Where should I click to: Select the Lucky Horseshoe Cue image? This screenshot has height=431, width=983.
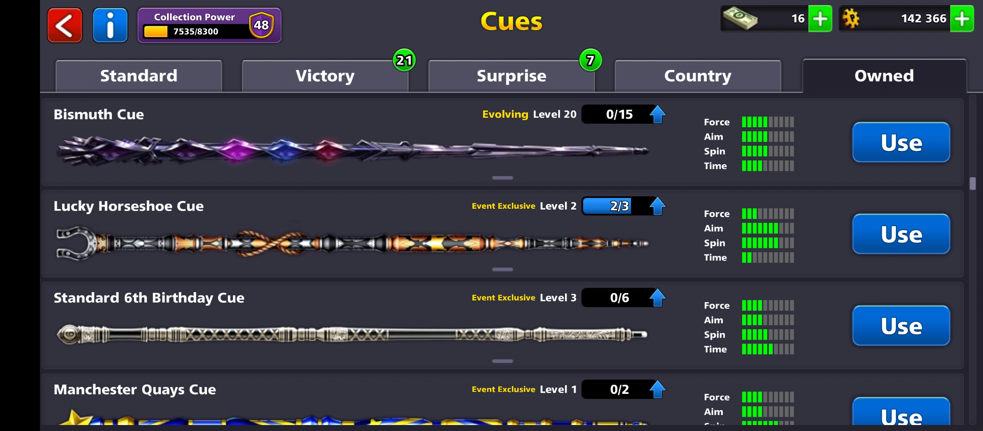(352, 243)
